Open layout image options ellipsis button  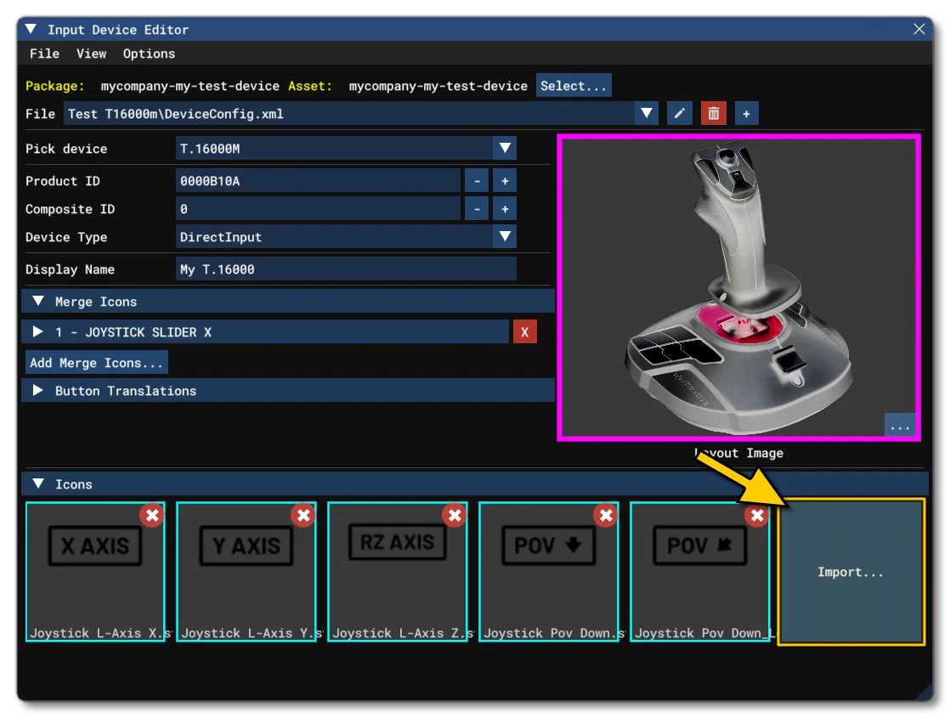(x=900, y=425)
